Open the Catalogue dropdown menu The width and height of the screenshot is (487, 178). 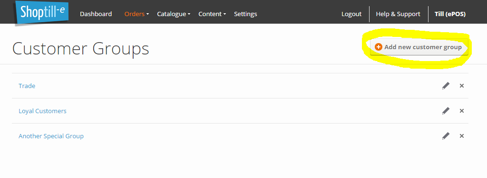click(x=174, y=14)
